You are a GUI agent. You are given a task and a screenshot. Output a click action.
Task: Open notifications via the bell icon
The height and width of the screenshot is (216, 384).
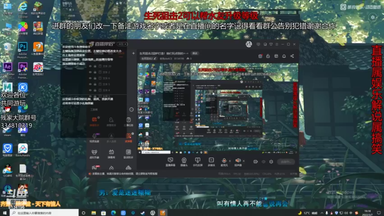[284, 56]
